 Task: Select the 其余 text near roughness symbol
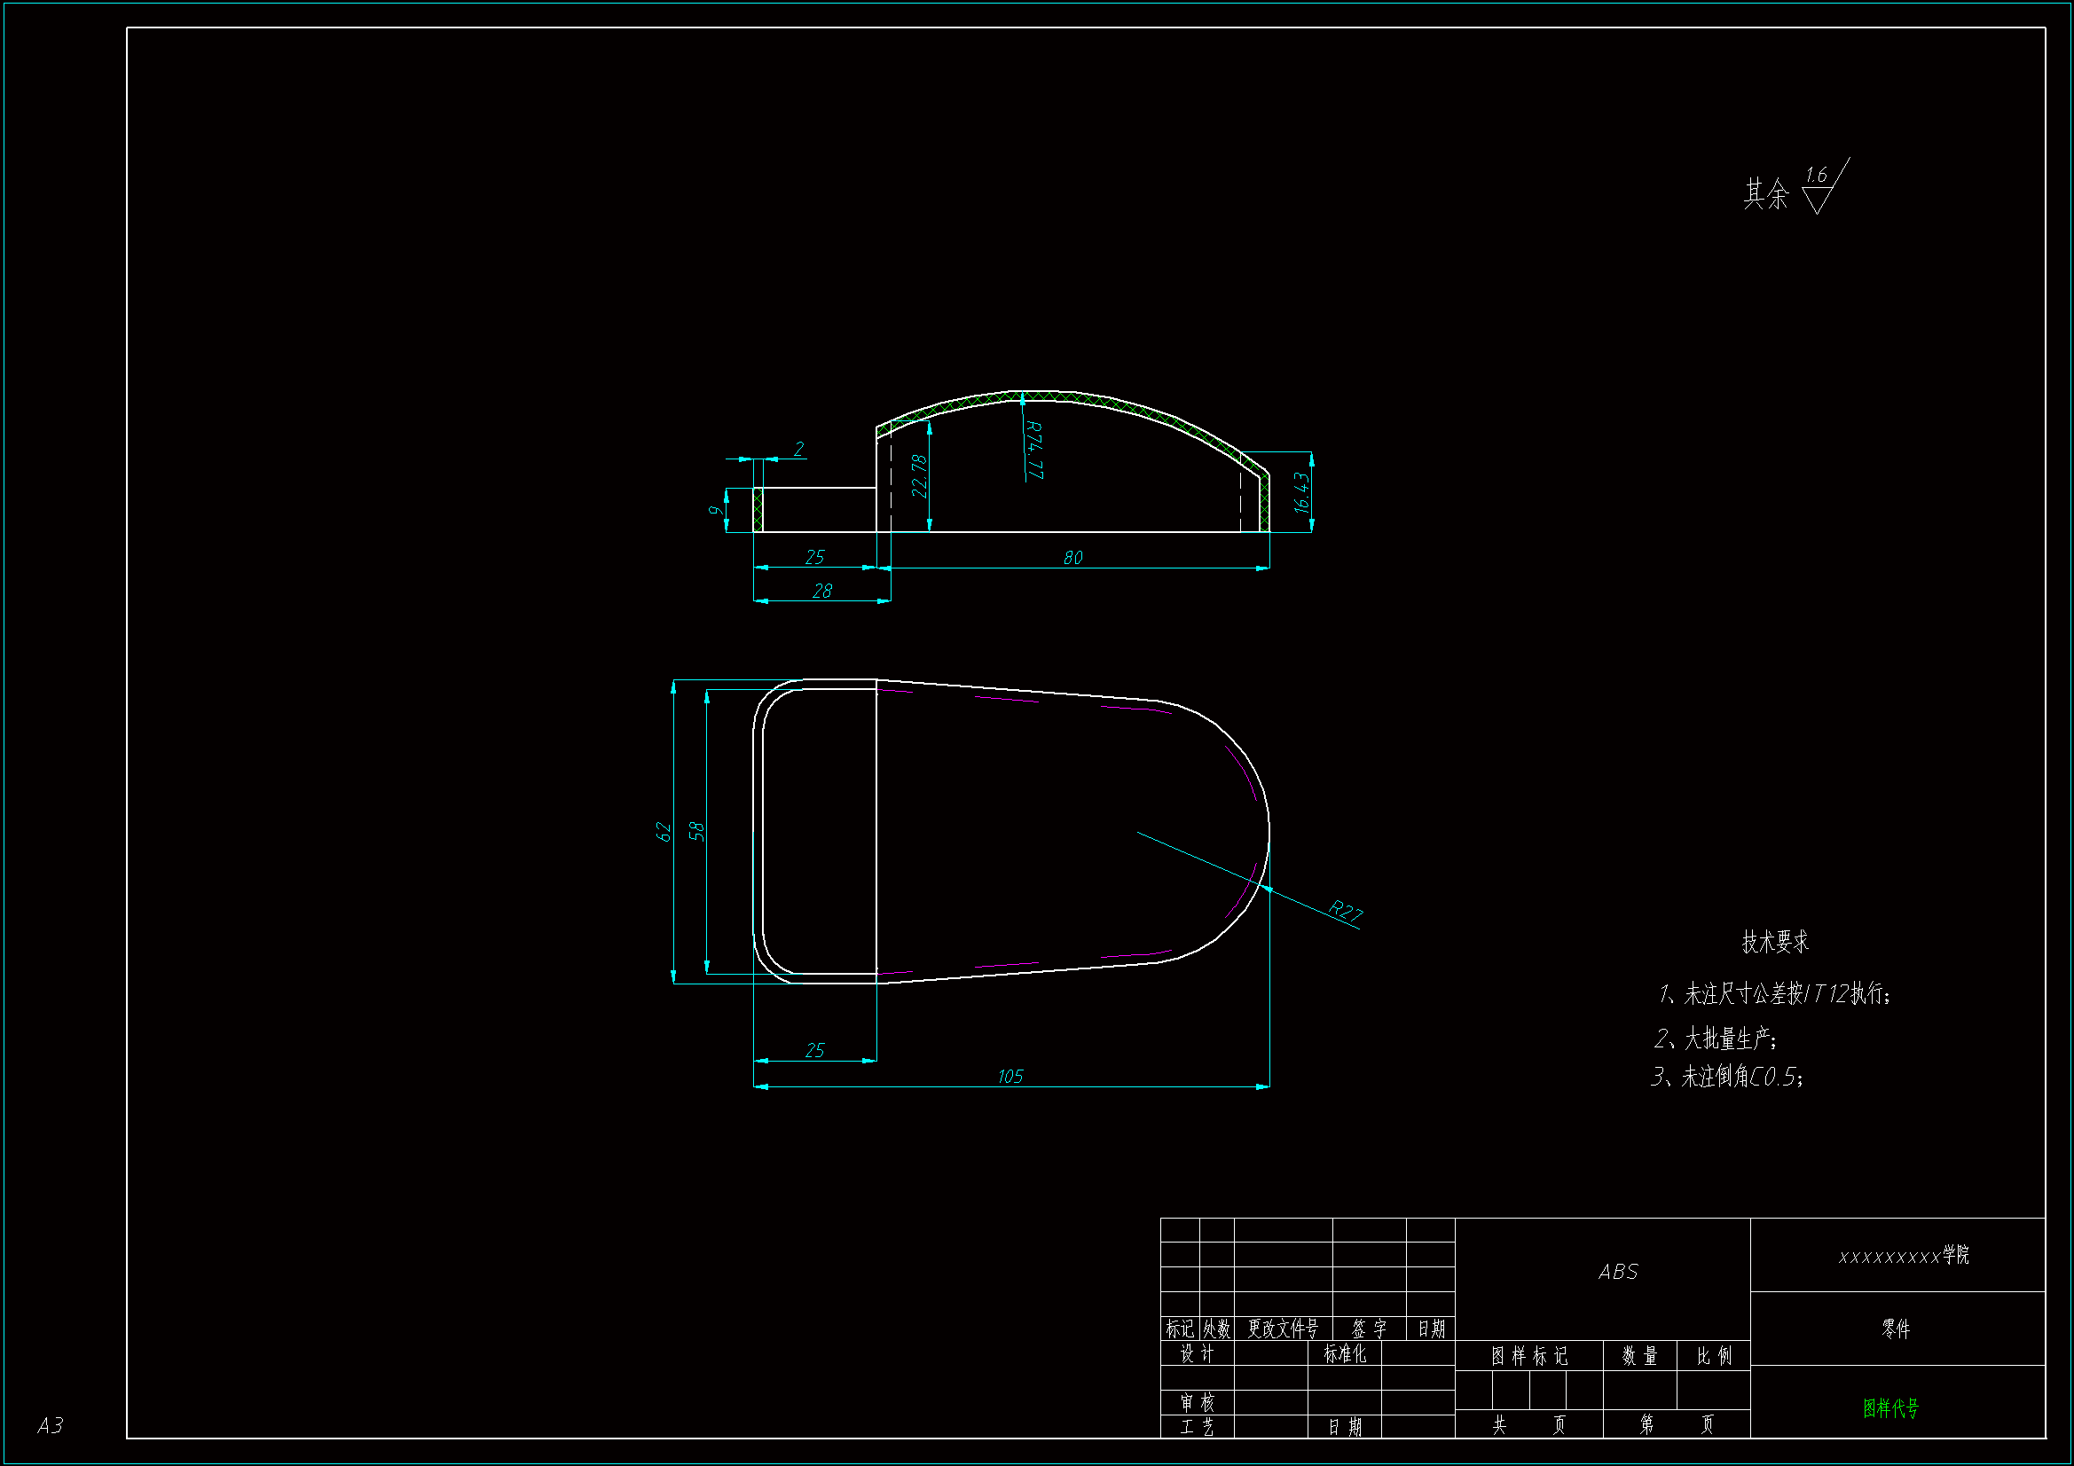[x=1766, y=194]
